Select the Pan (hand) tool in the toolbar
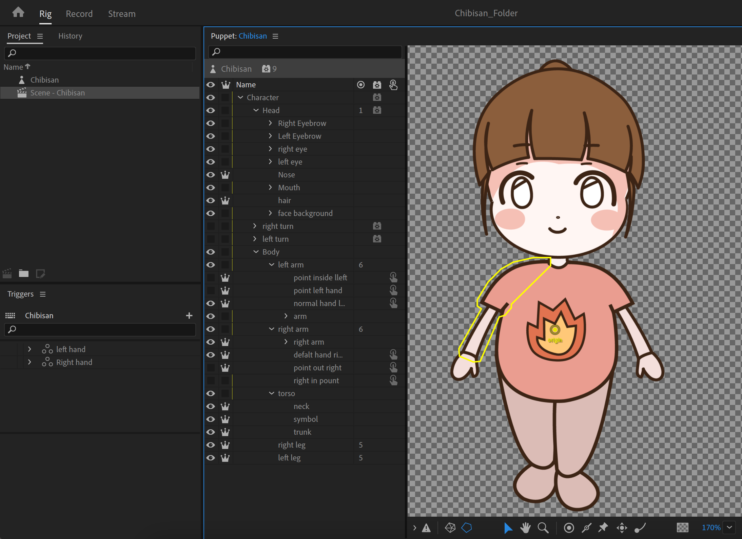Screen dimensions: 742x539 525,527
